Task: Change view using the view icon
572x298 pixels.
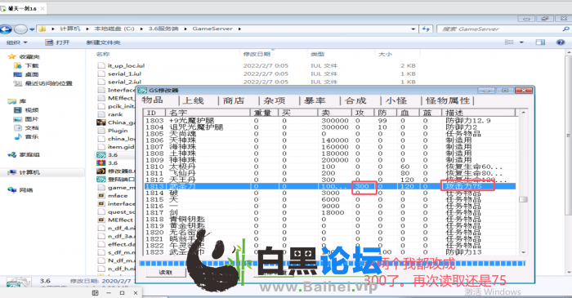Action: click(509, 42)
